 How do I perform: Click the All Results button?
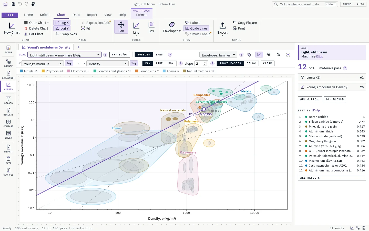[332, 178]
